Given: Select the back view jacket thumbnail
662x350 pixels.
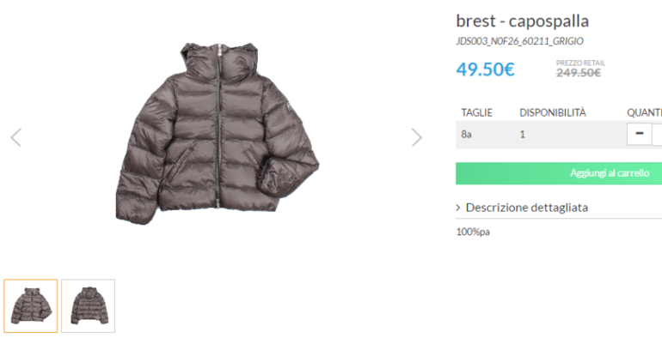Looking at the screenshot, I should 88,305.
